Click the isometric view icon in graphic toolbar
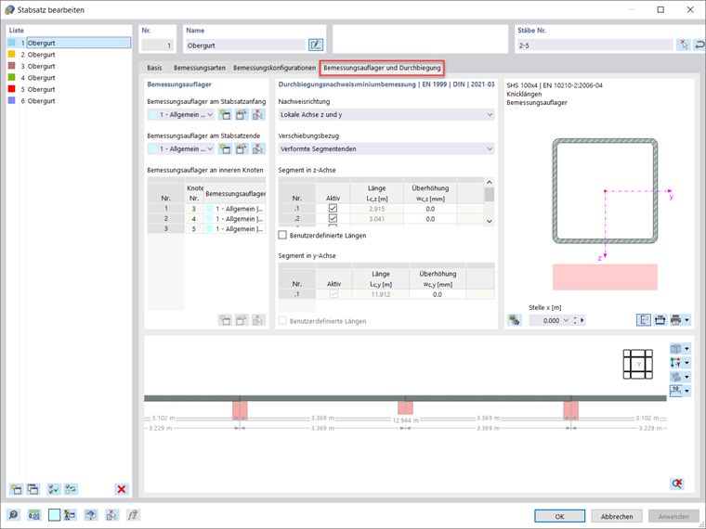This screenshot has height=529, width=706. [676, 349]
